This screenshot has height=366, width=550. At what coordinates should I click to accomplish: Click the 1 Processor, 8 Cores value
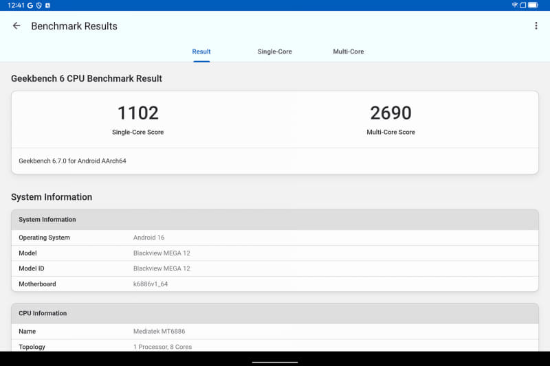tap(162, 347)
